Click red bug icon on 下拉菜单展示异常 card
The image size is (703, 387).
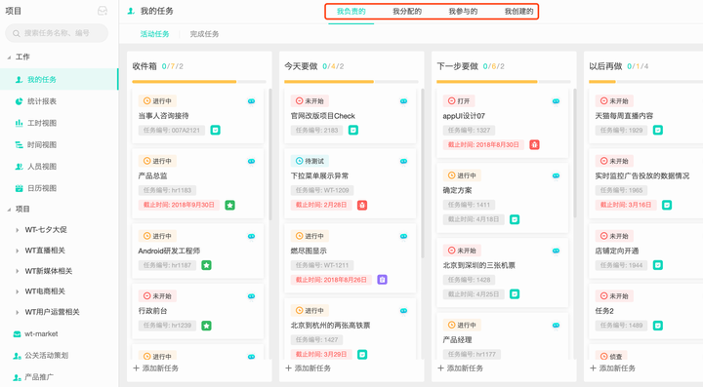[362, 205]
